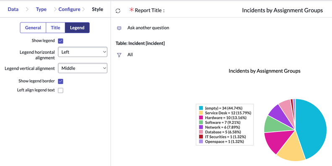Click legend entry 'Service Desk = 12 (15.79%)'
Screen dimensions: 332x166
[228, 113]
